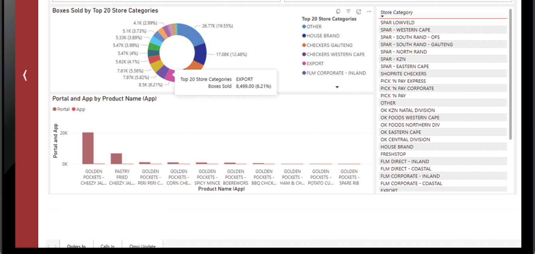Image resolution: width=535 pixels, height=254 pixels.
Task: Click the 17.08K dark blue donut segment
Action: pos(200,54)
